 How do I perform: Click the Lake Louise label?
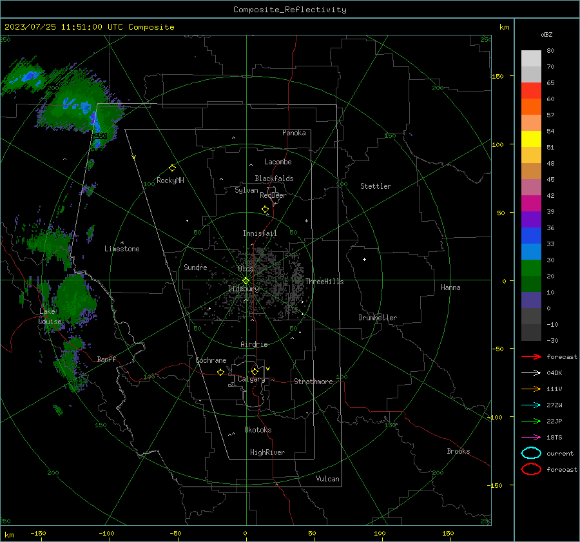click(x=50, y=316)
